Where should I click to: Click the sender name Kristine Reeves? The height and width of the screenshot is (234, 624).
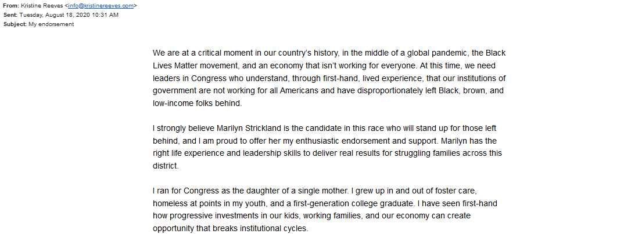point(41,6)
